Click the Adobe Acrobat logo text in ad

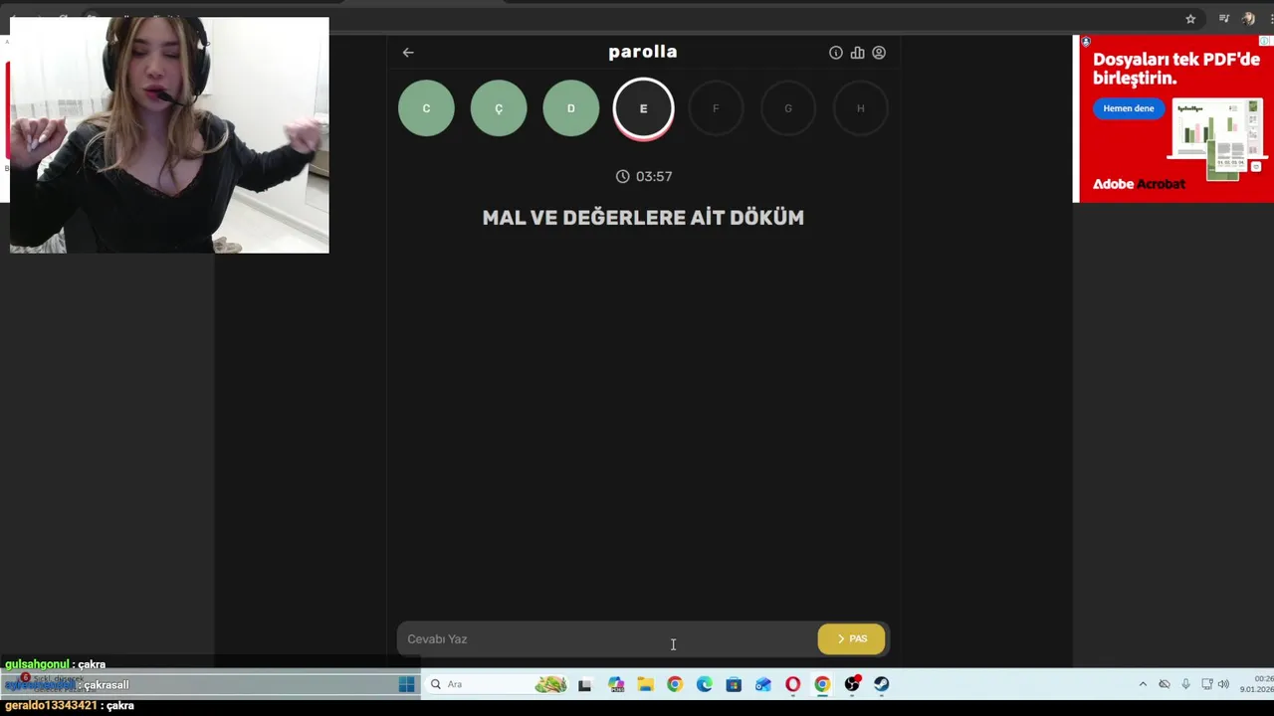click(1139, 184)
